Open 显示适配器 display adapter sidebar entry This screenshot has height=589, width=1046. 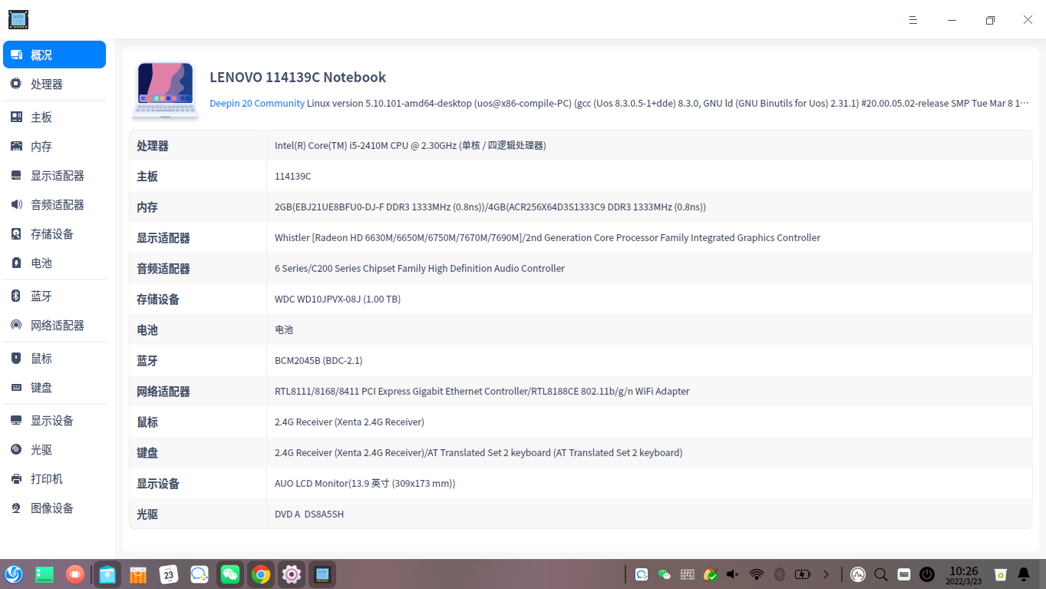point(54,175)
